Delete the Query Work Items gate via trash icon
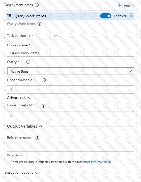The width and height of the screenshot is (141, 182). (x=131, y=15)
